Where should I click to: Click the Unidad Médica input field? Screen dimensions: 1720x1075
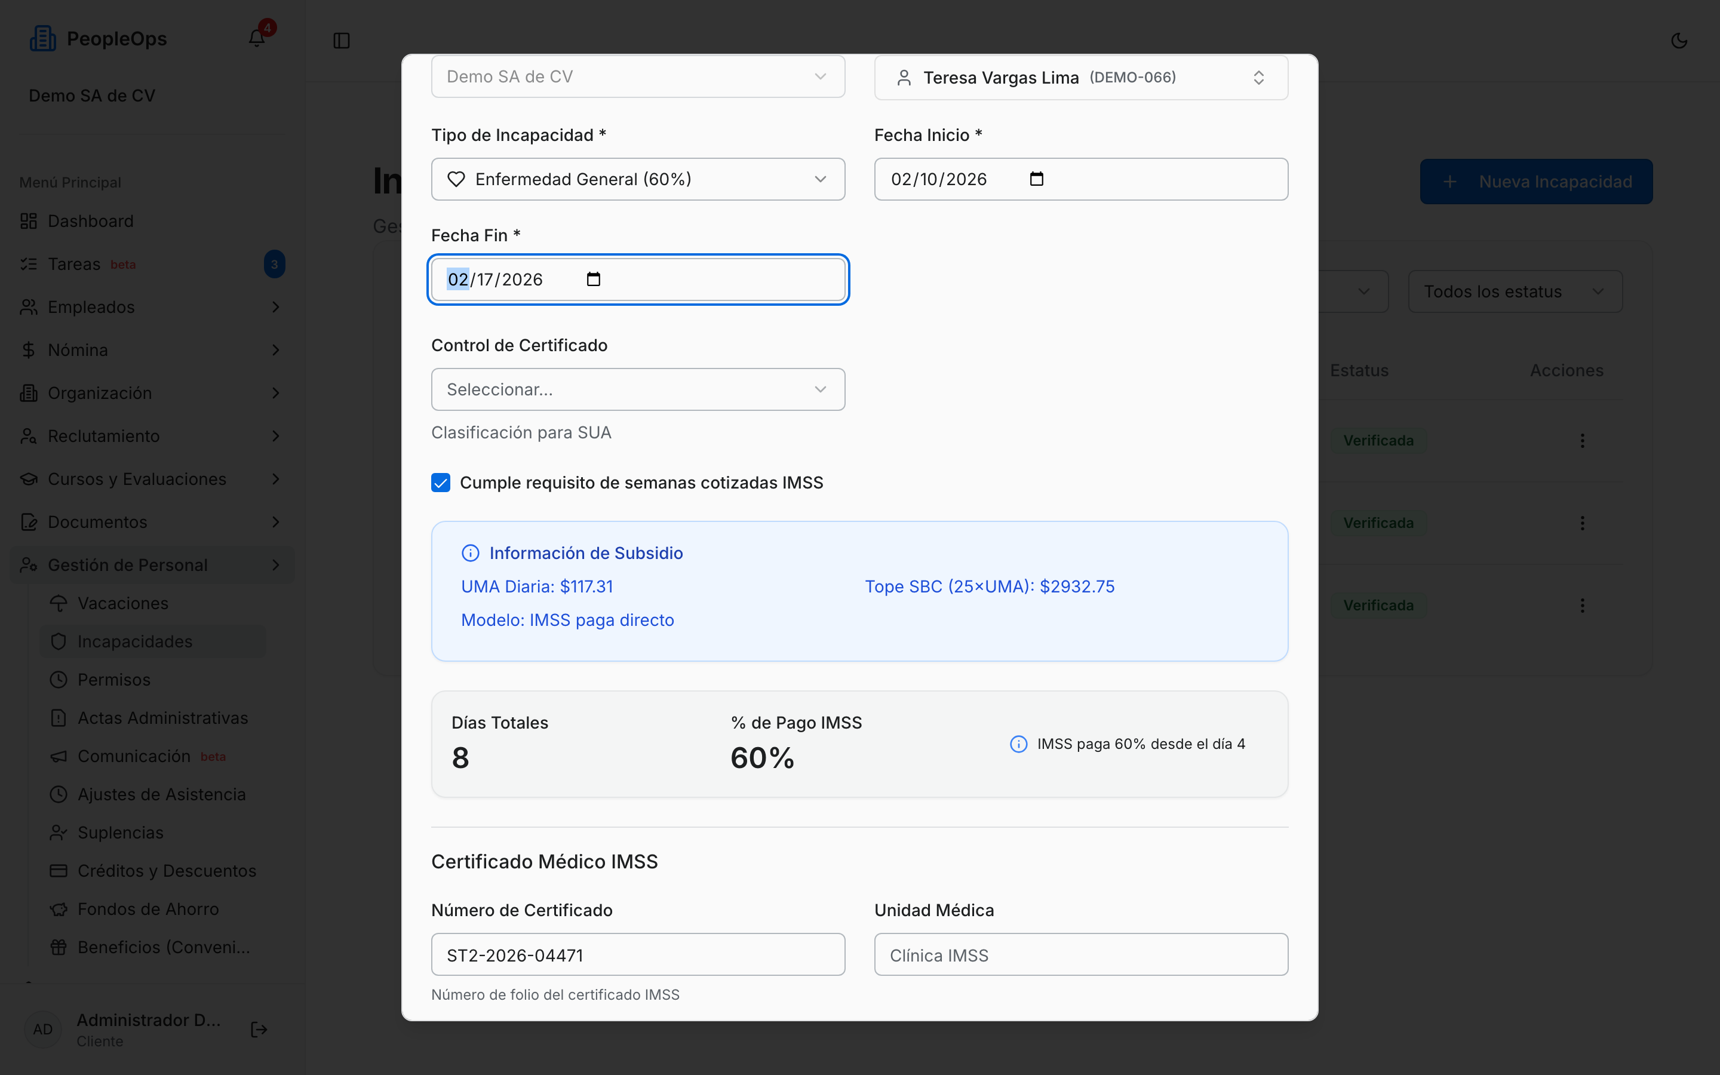coord(1080,955)
